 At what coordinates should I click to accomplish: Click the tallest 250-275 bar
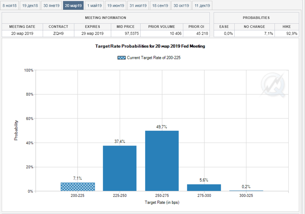(x=162, y=161)
